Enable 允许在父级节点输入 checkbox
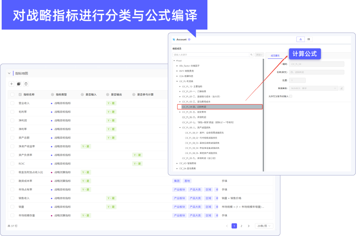 [x=291, y=96]
